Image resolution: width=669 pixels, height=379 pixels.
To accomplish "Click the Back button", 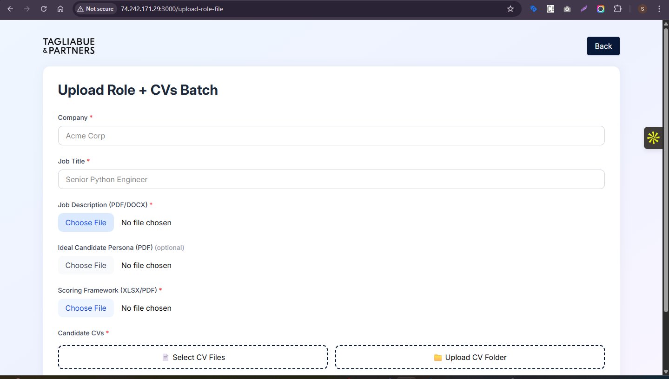I will 603,46.
